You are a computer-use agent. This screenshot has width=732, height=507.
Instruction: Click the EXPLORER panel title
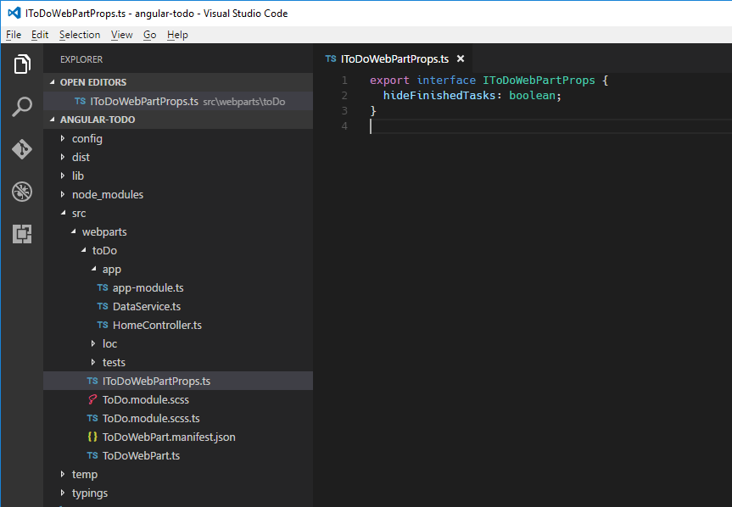[81, 59]
